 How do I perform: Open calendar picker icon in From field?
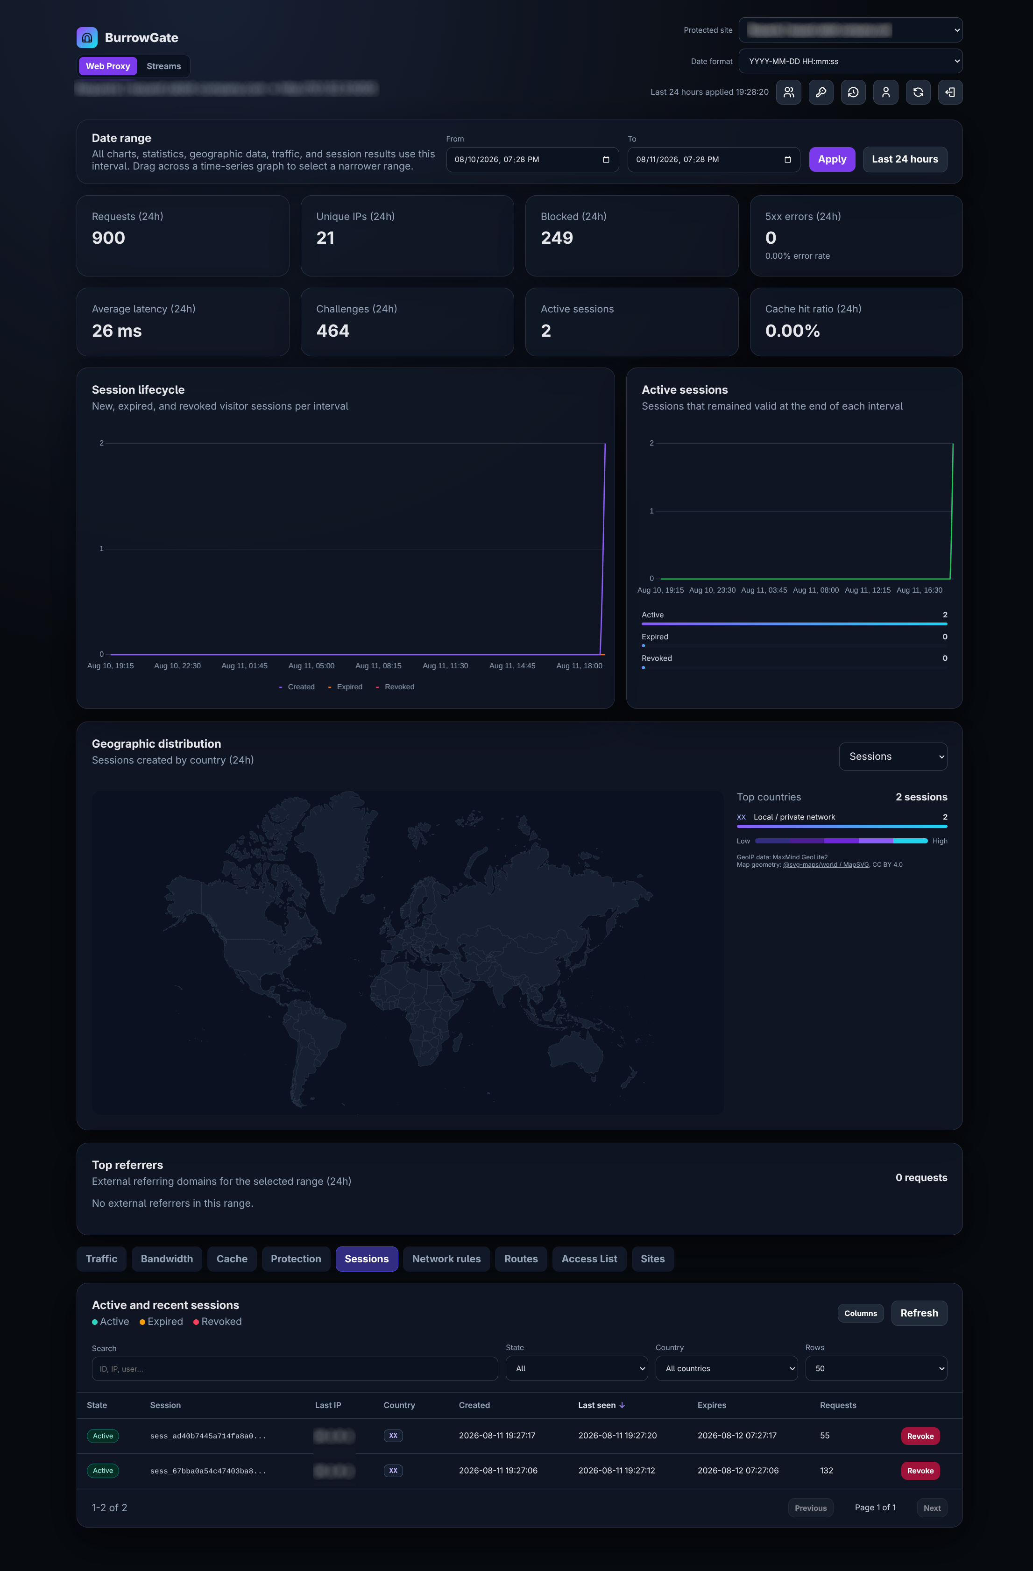pyautogui.click(x=606, y=160)
